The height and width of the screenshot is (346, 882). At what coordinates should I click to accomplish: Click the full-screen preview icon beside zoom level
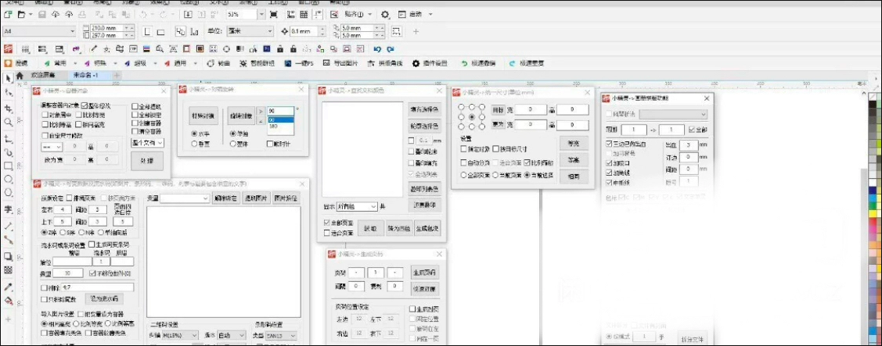[275, 15]
